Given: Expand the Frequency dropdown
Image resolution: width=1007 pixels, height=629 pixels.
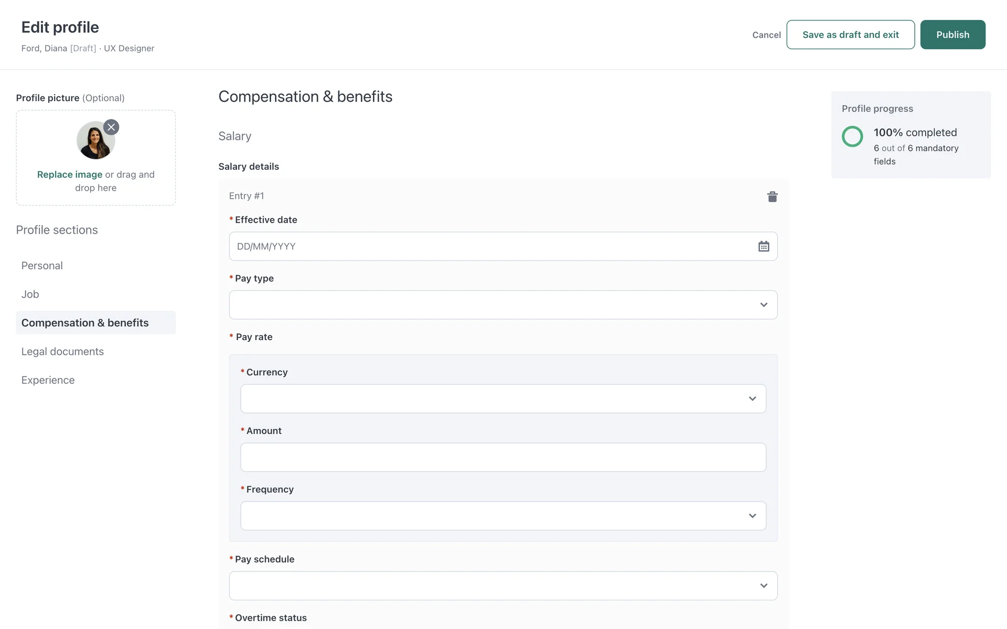Looking at the screenshot, I should point(502,516).
